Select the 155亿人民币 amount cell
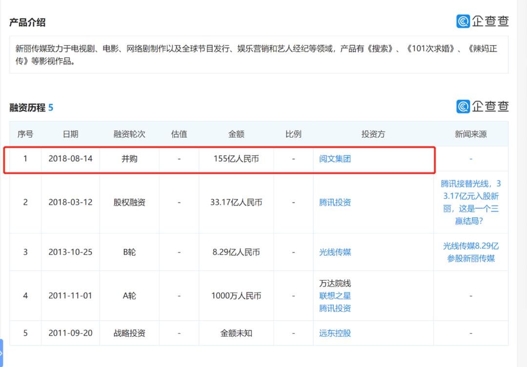Screen dimensions: 527x367 coord(236,159)
